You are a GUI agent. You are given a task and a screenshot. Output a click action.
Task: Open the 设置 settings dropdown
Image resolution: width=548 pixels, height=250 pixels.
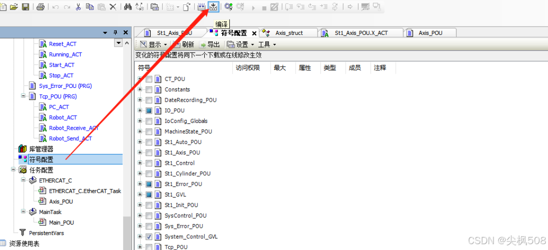(x=240, y=44)
